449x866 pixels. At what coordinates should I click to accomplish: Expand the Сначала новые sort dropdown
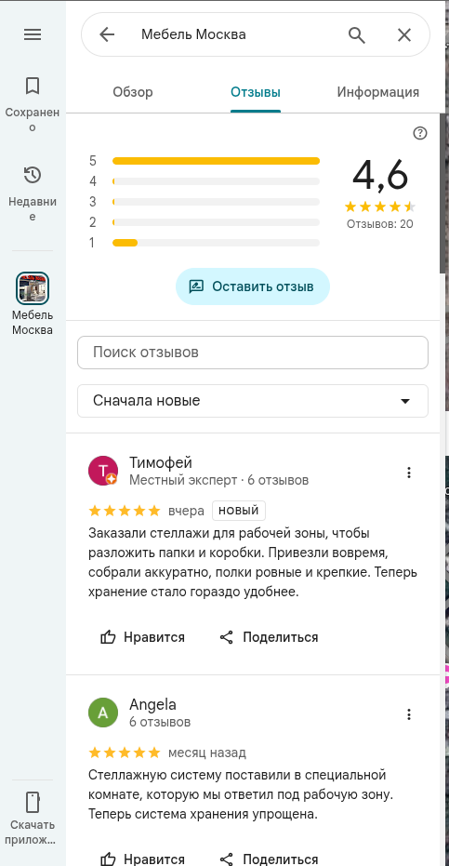[x=253, y=401]
